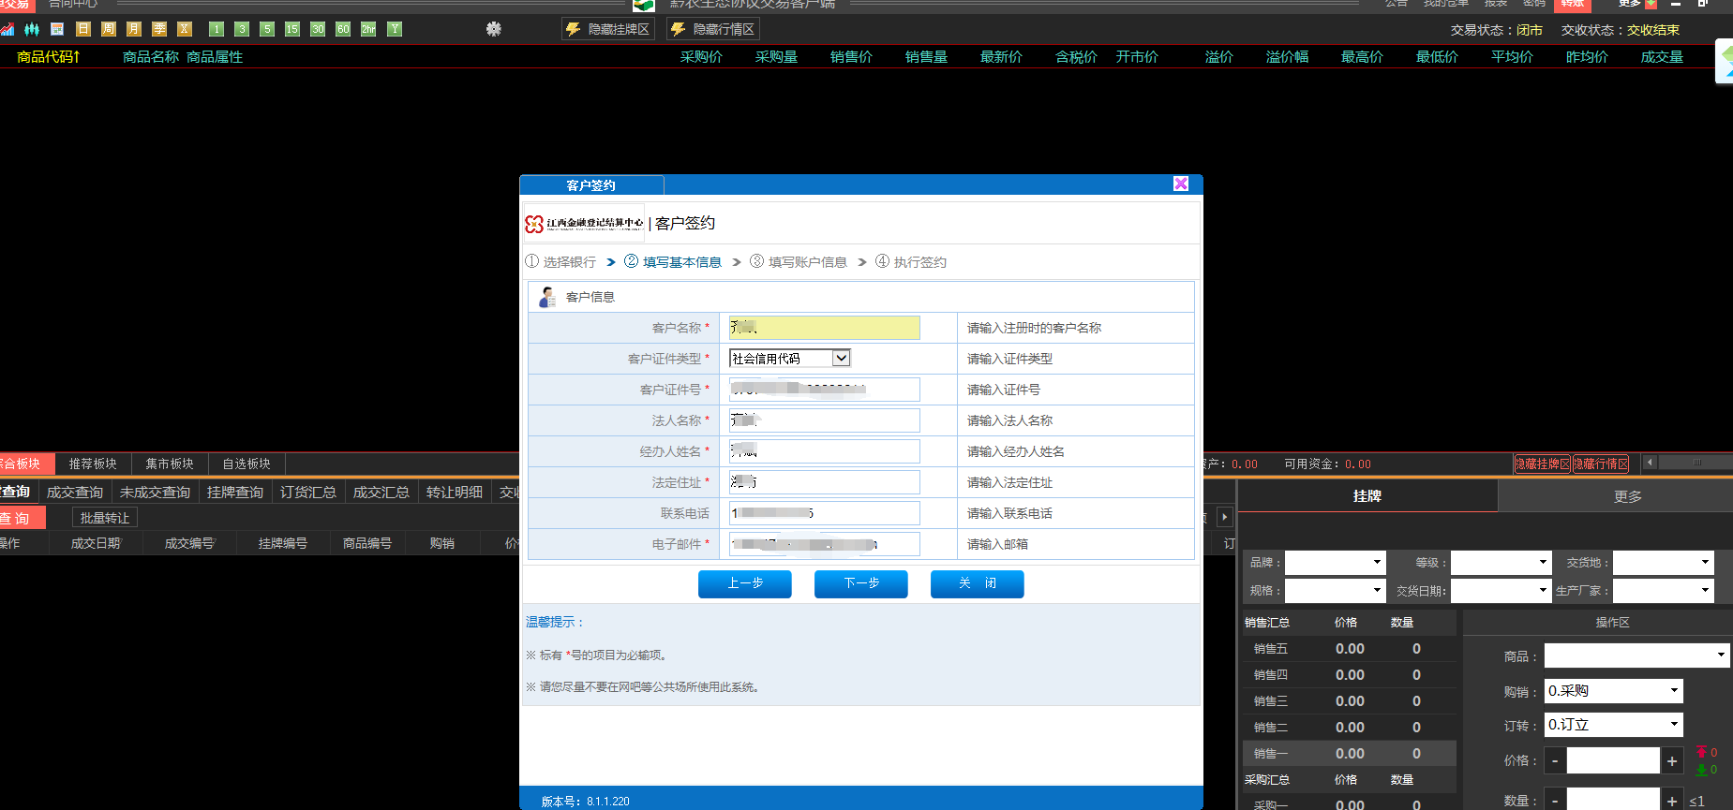The height and width of the screenshot is (810, 1733).
Task: Switch to 集市板块 tab
Action: coord(170,464)
